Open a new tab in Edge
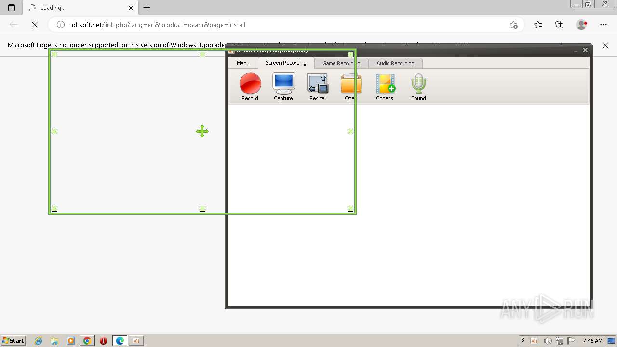 pos(147,7)
